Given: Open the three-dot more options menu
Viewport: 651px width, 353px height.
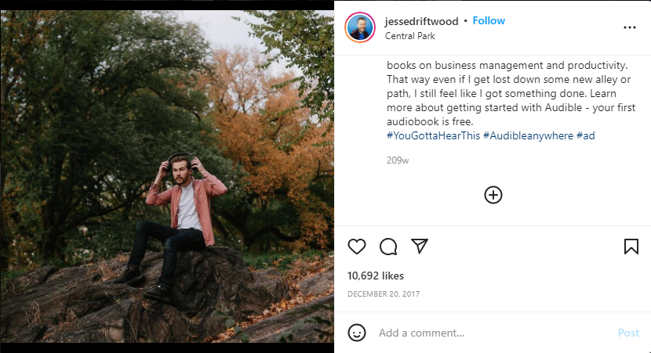Looking at the screenshot, I should (x=630, y=27).
